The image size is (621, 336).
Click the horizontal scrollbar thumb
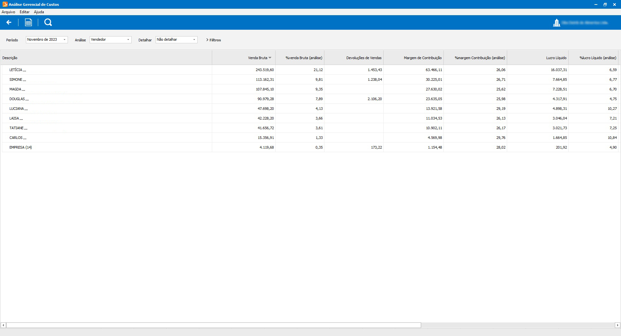point(213,325)
